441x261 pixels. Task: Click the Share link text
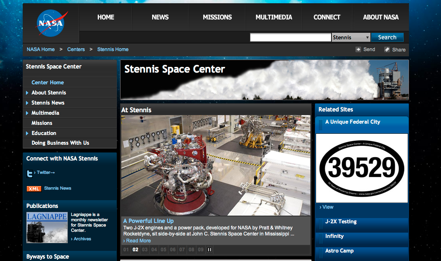pos(399,50)
